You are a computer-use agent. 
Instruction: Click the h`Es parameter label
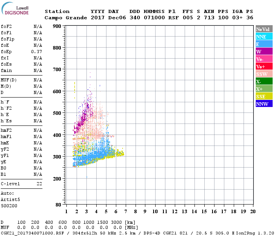coord(6,121)
